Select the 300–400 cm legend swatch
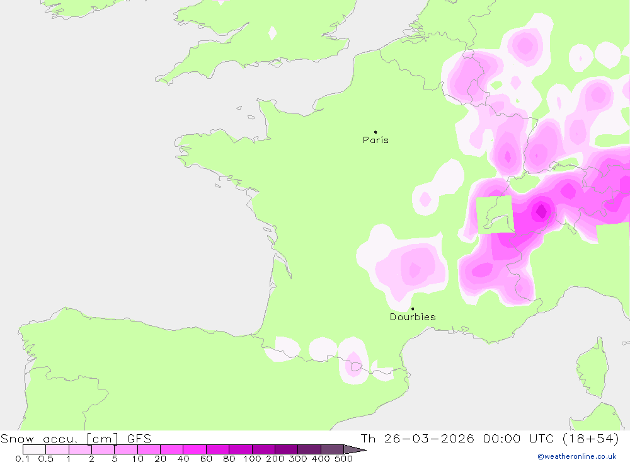The height and width of the screenshot is (462, 630). [309, 449]
